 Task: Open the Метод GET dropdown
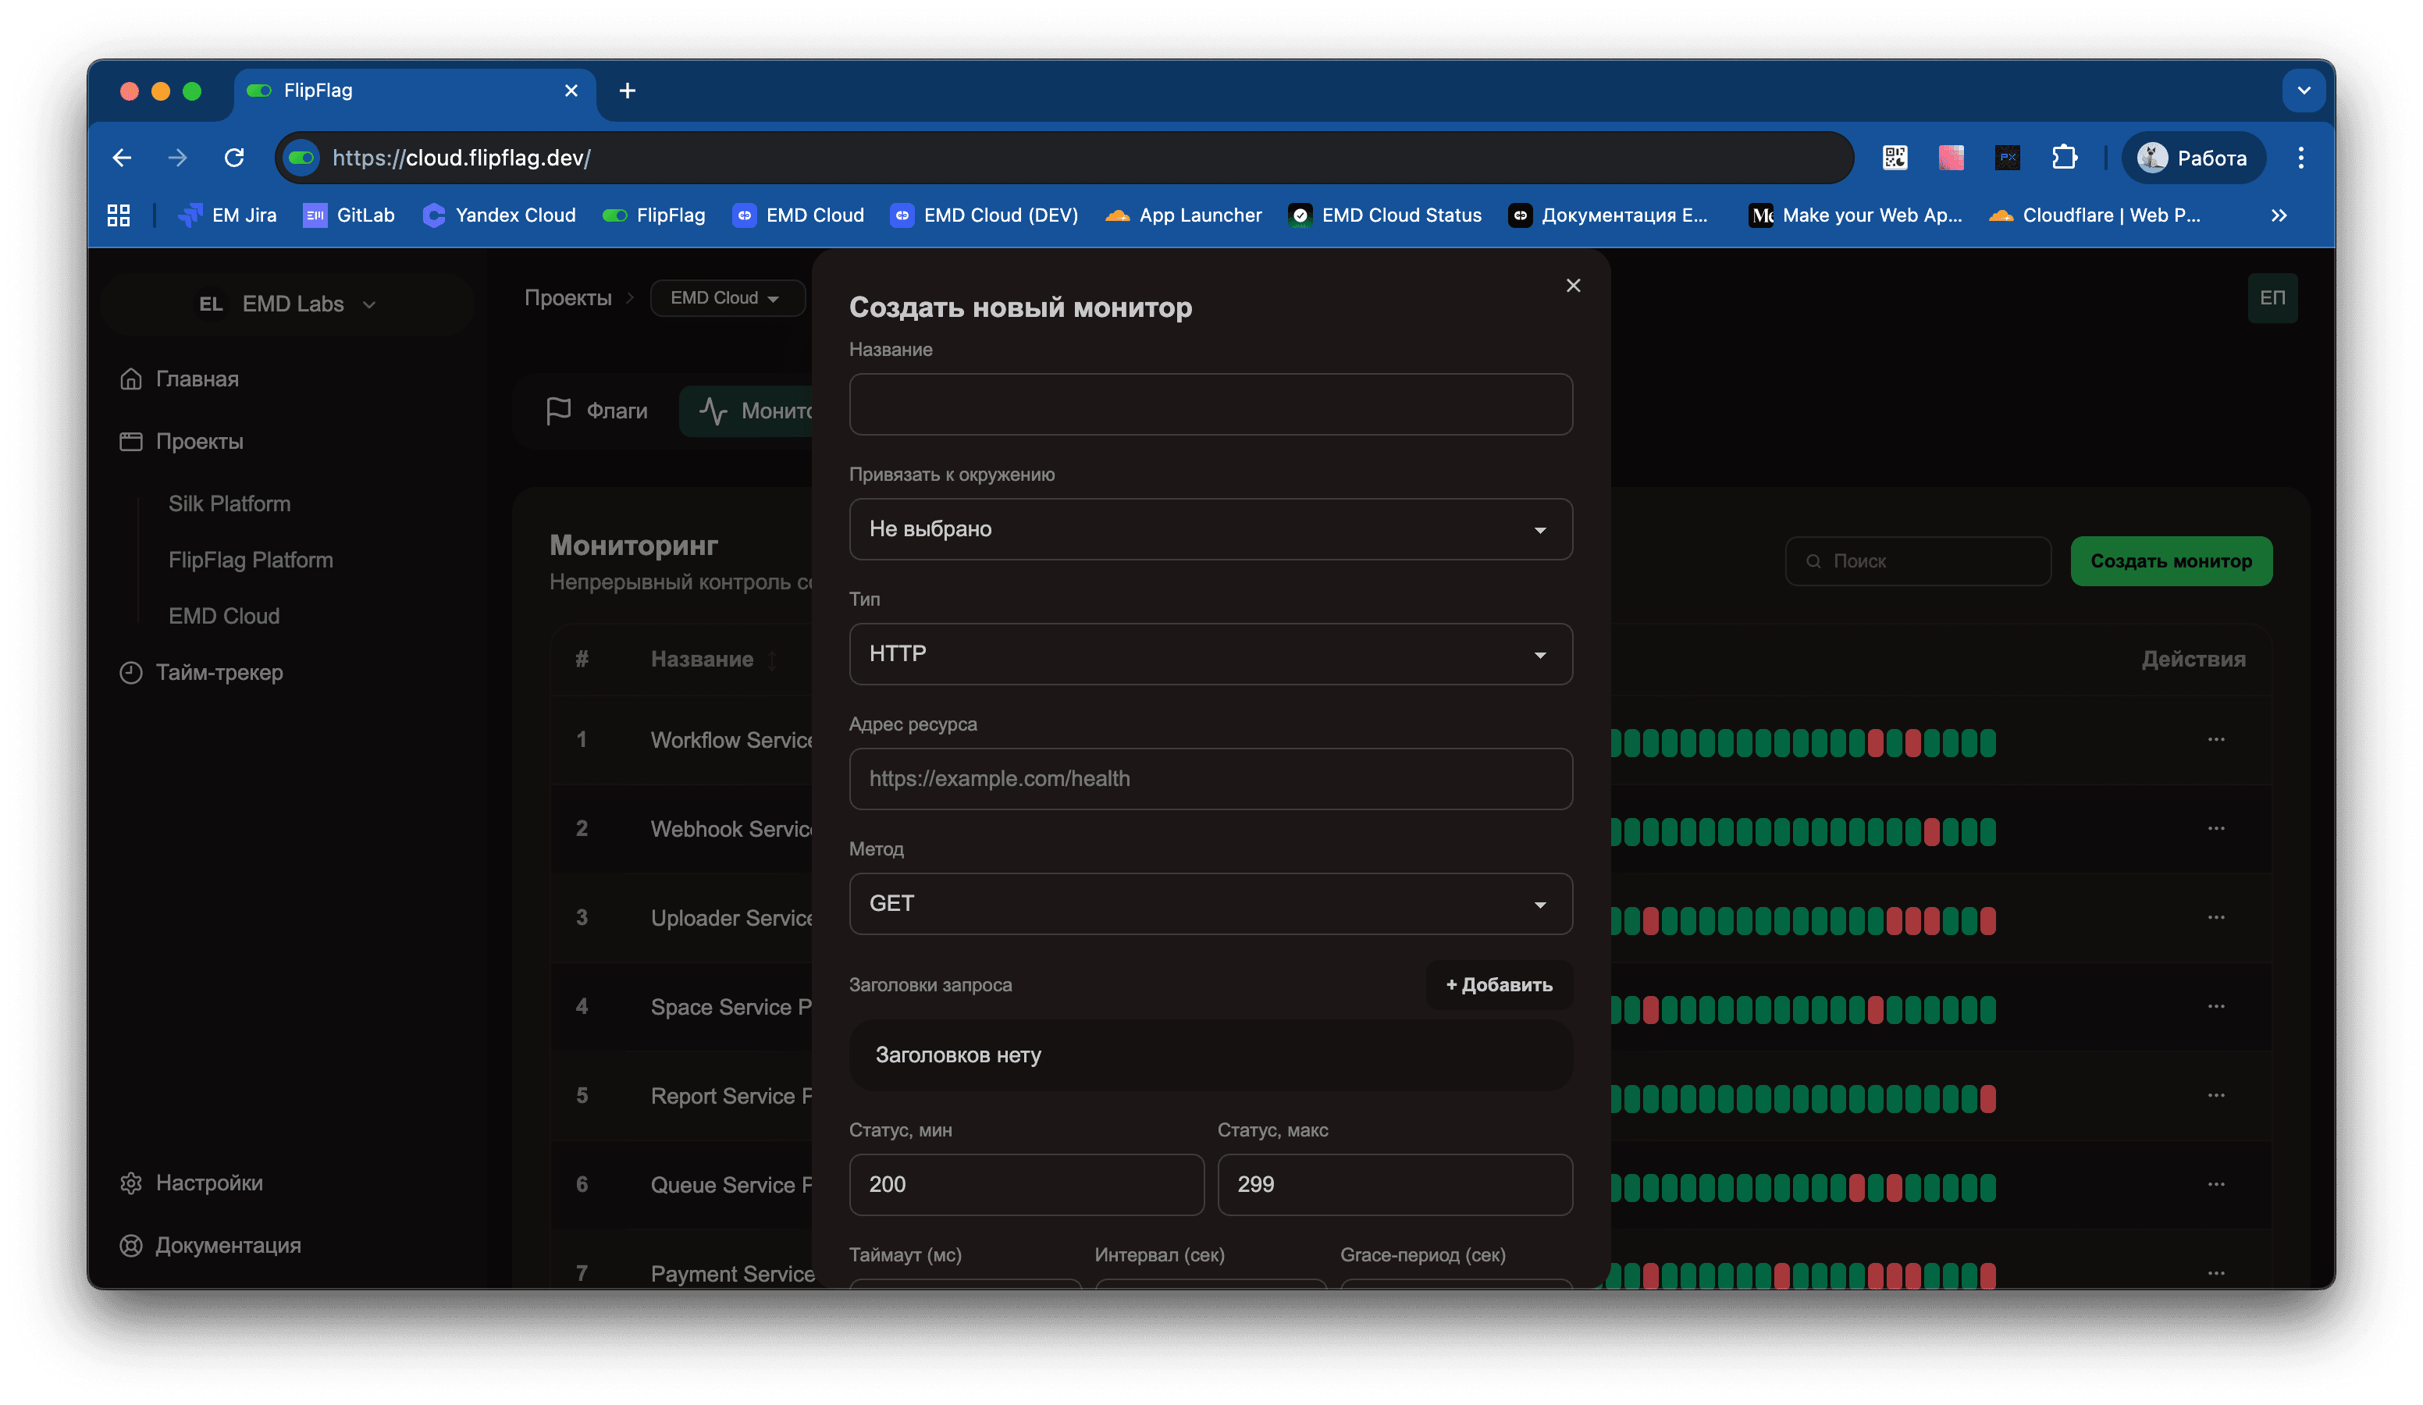click(1210, 904)
